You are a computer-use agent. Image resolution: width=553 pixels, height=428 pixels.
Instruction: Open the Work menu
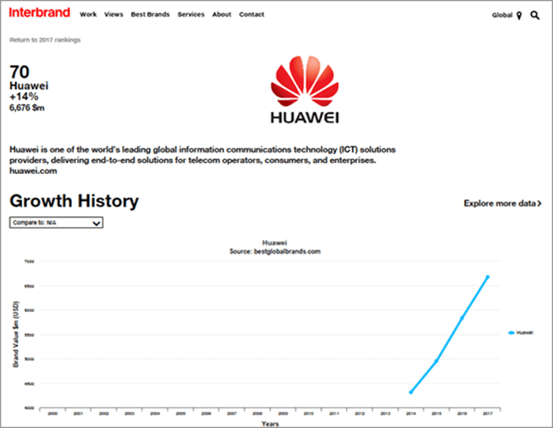(88, 14)
